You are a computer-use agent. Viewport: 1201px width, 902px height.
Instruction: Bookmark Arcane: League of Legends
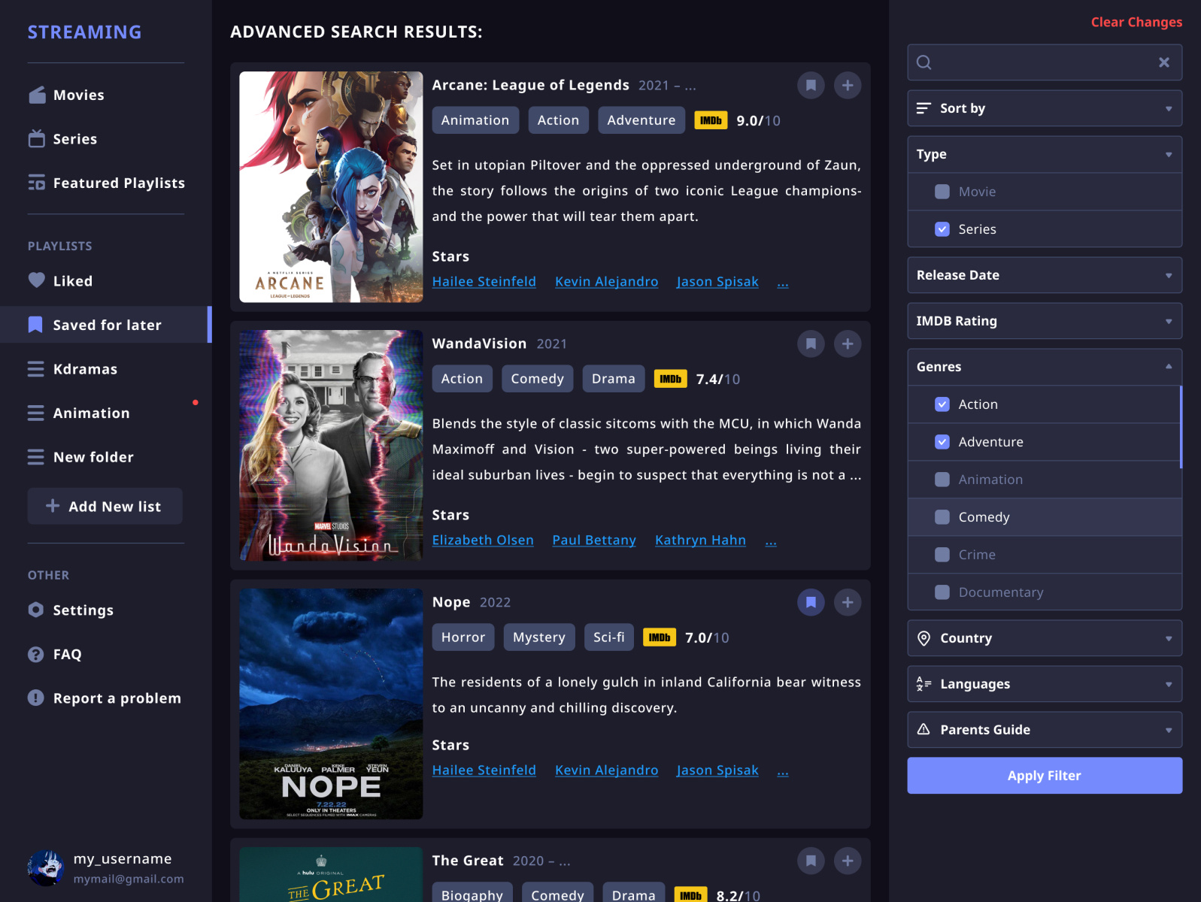click(x=811, y=85)
